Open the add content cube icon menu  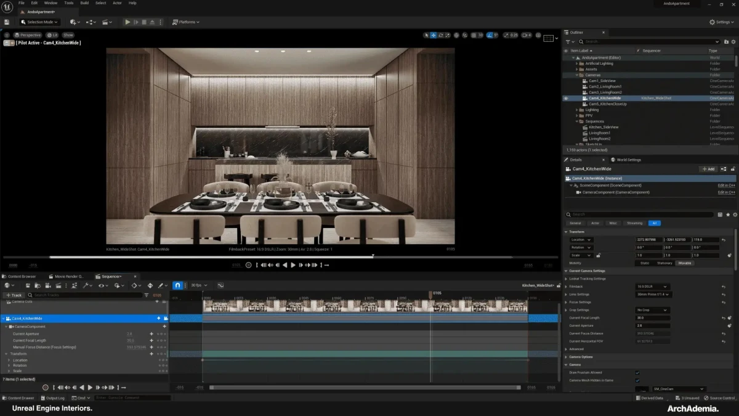coord(75,22)
